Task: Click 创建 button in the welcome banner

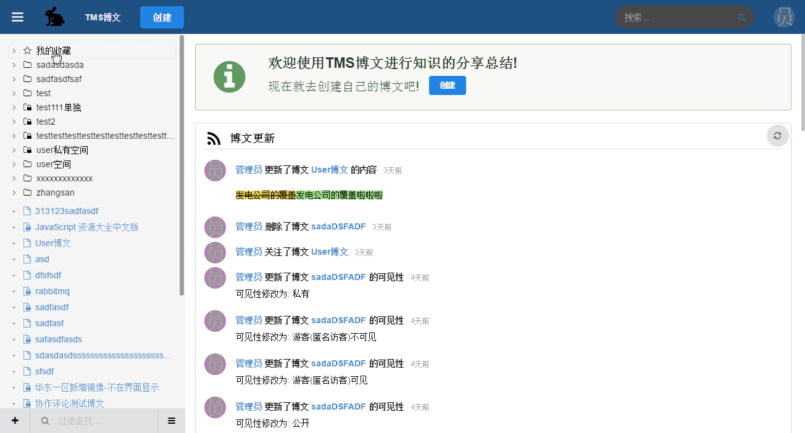Action: tap(447, 85)
